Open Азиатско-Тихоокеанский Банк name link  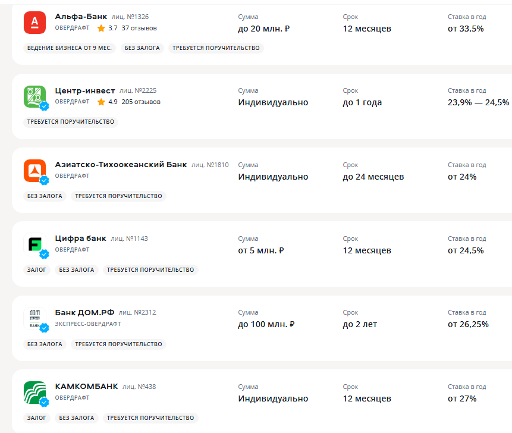click(121, 164)
